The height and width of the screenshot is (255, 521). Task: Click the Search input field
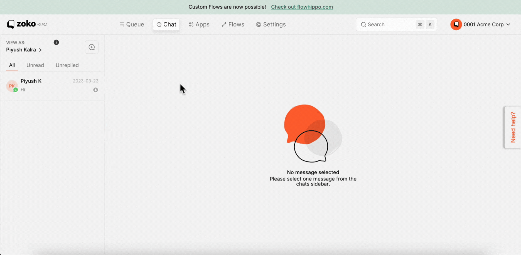pos(396,24)
